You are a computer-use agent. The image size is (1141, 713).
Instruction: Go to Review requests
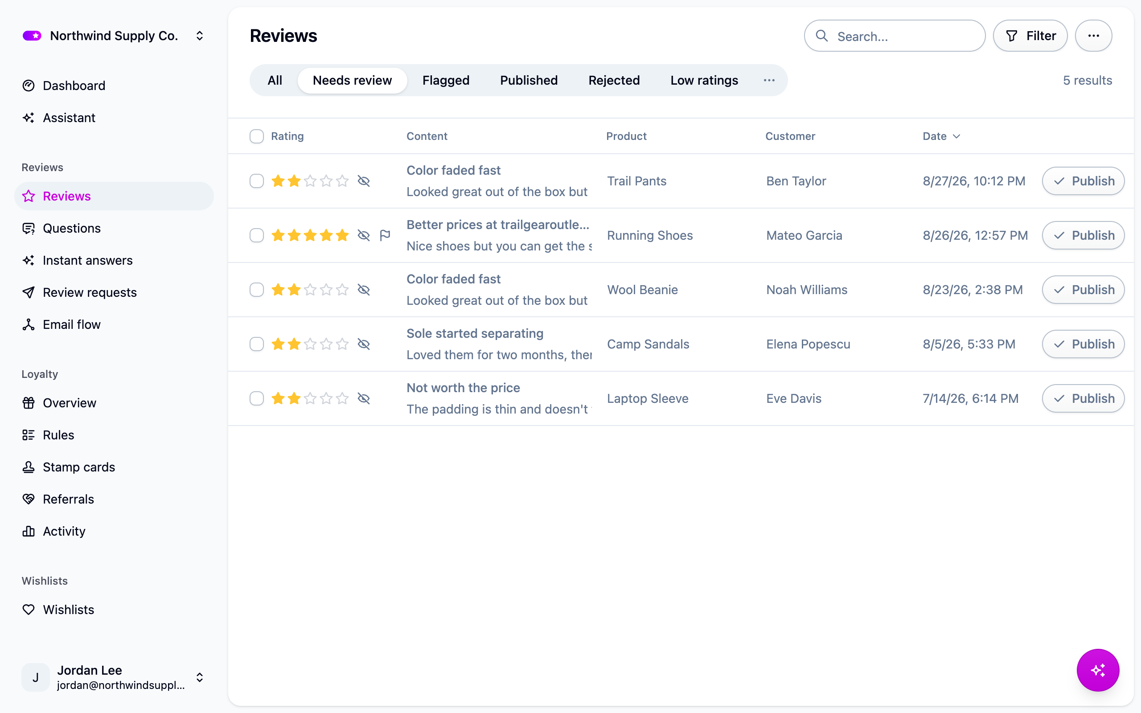click(x=114, y=292)
